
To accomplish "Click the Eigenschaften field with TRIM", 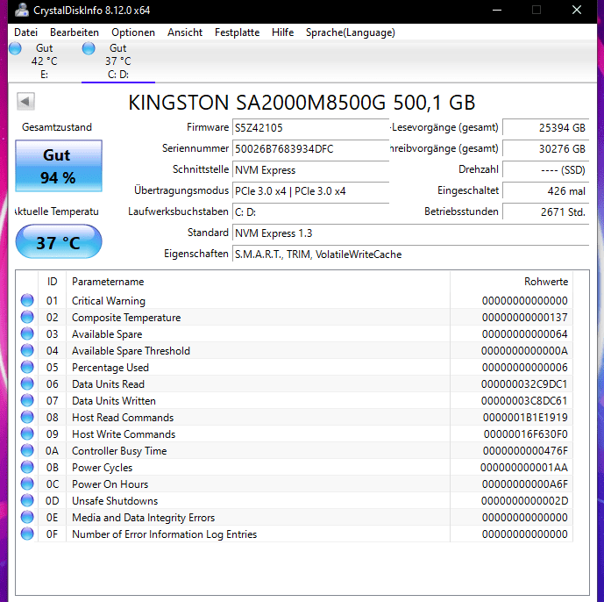I will [410, 254].
